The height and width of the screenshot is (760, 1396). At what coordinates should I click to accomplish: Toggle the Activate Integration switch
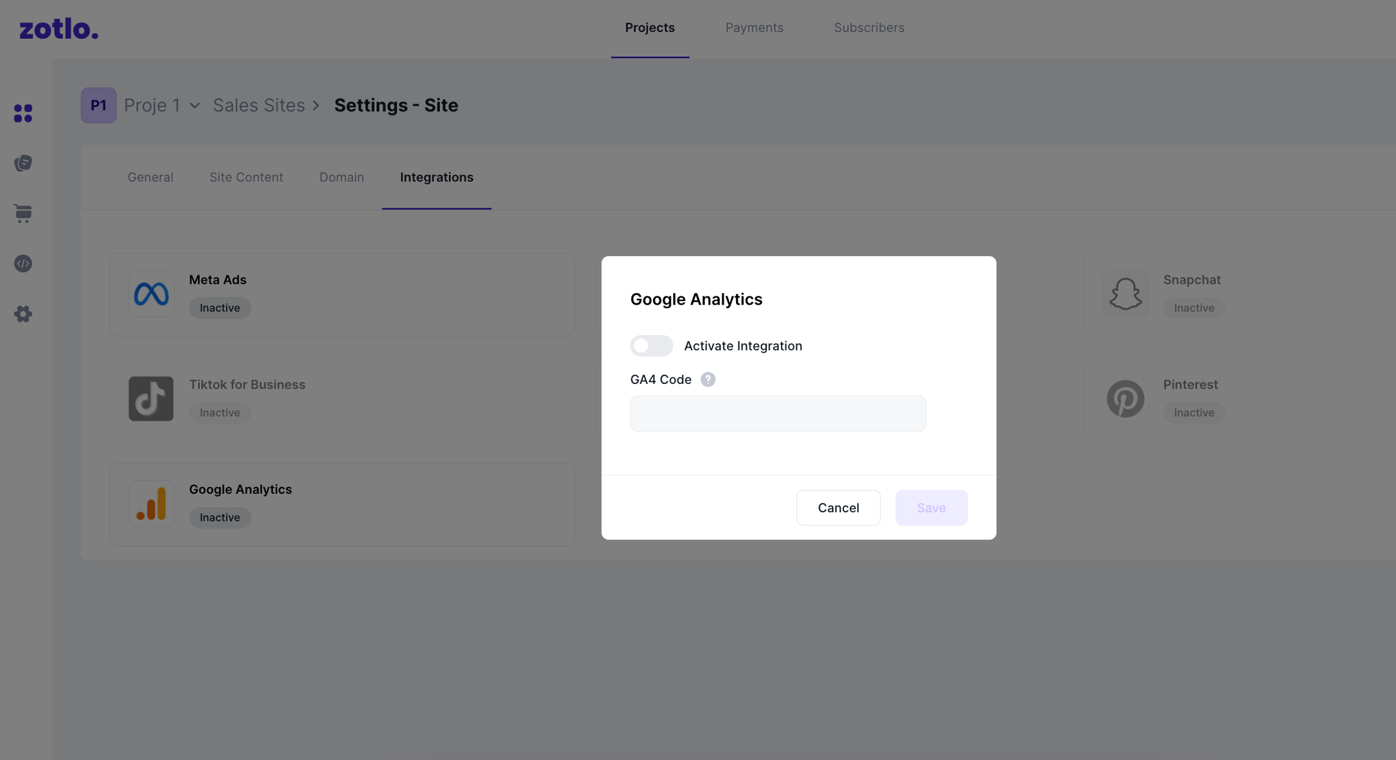coord(651,346)
